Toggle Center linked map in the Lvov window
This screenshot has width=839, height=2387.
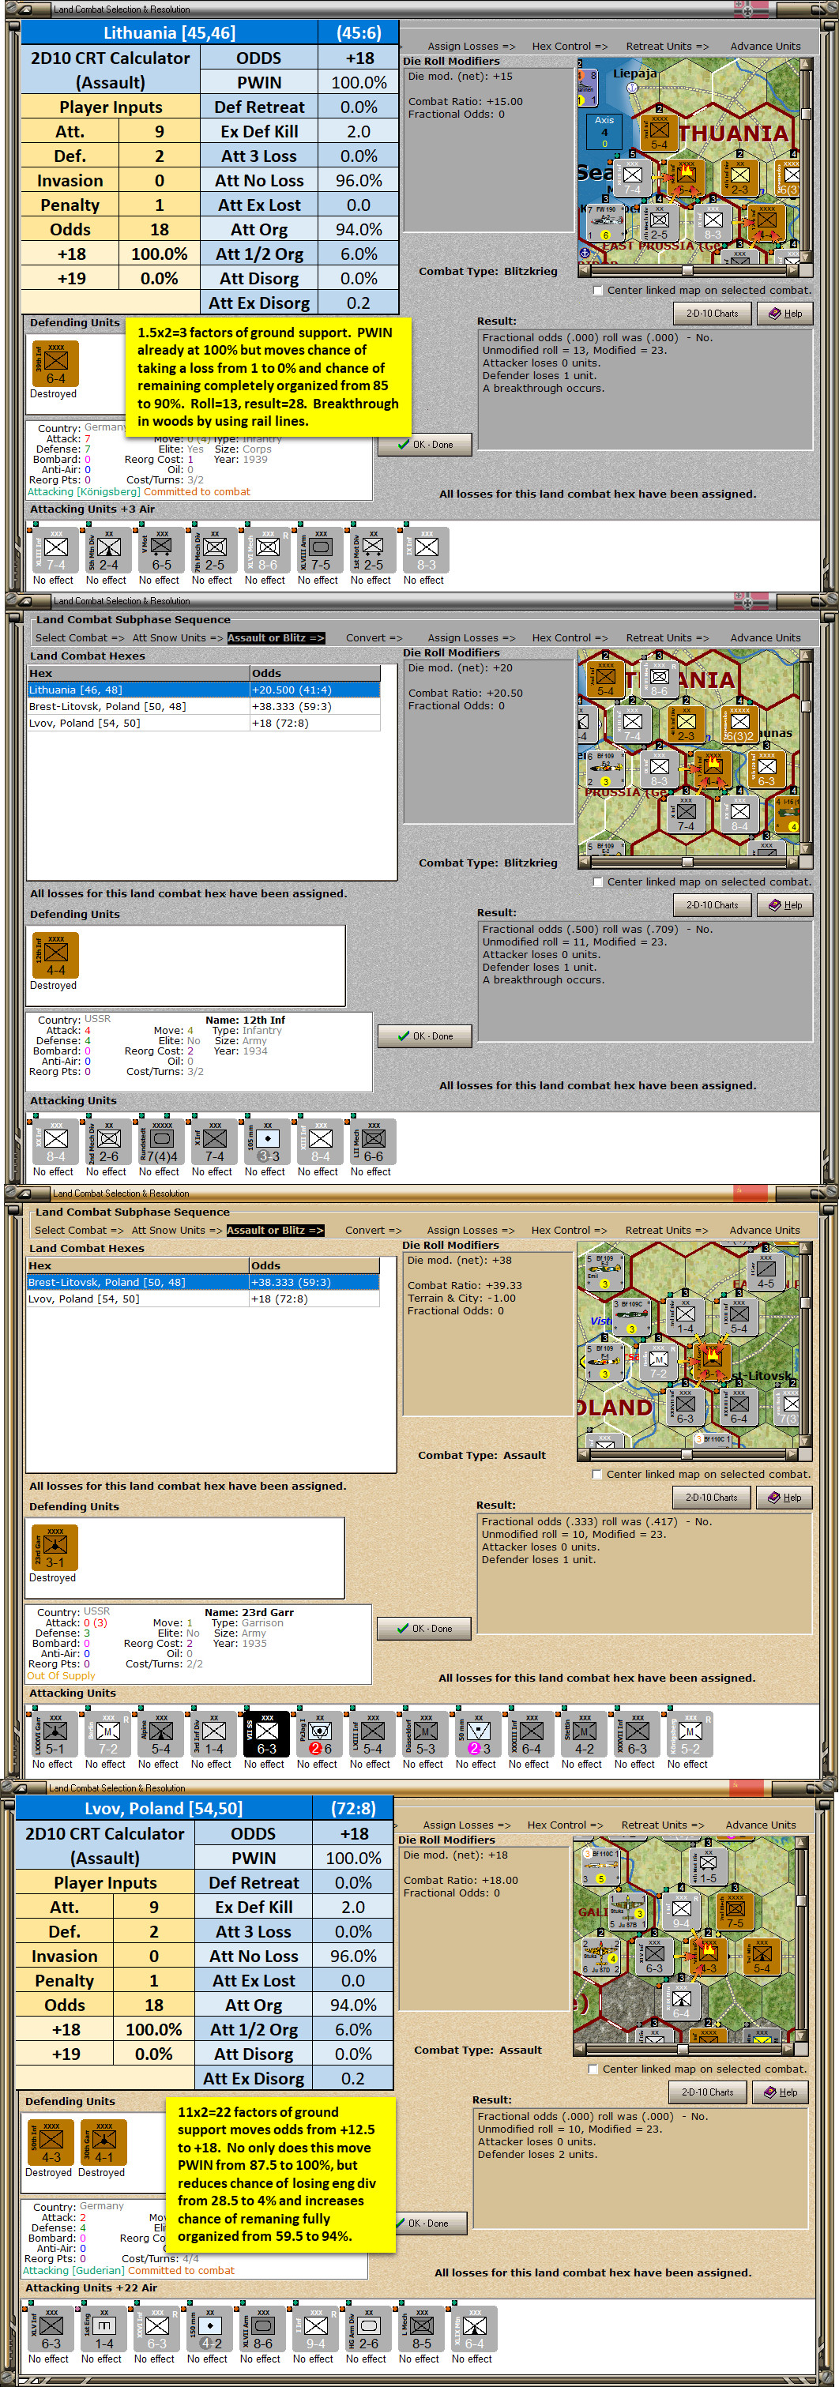click(593, 2069)
